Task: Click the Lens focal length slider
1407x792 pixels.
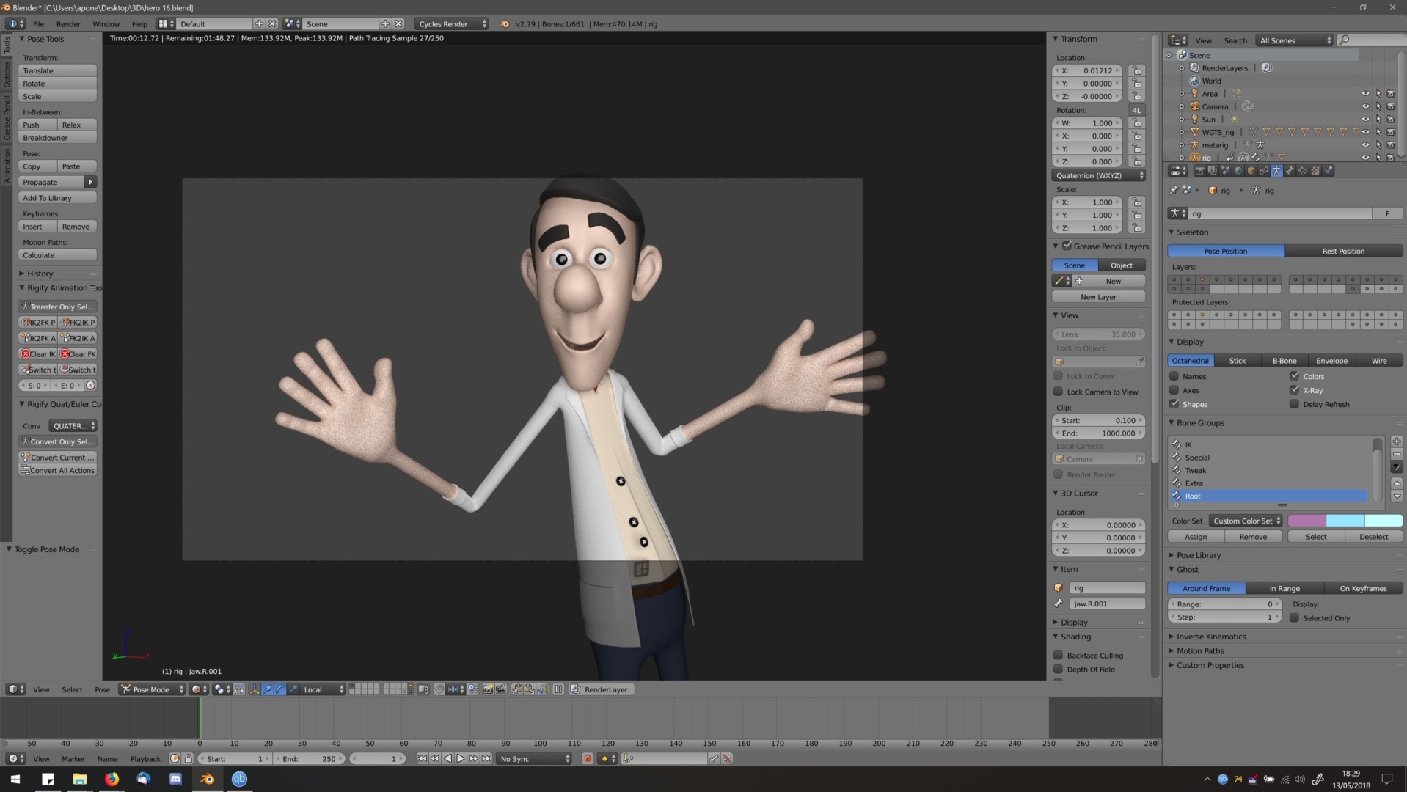Action: [1098, 334]
